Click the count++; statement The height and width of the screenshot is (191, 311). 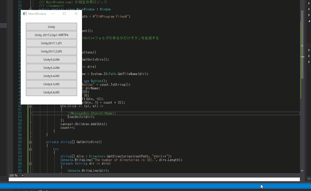68,128
